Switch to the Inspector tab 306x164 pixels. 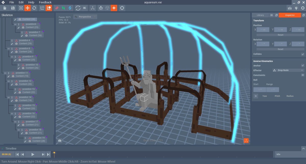point(290,15)
